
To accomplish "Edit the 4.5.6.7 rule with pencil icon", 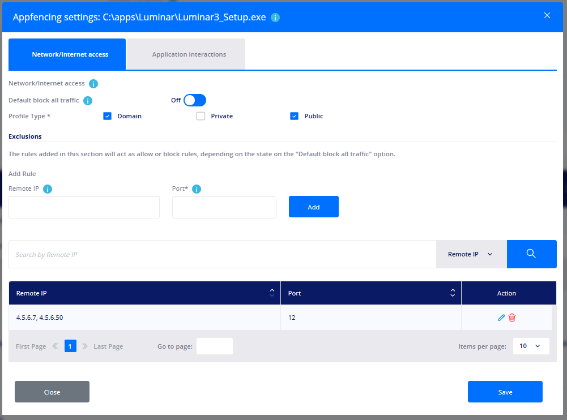I will (501, 318).
